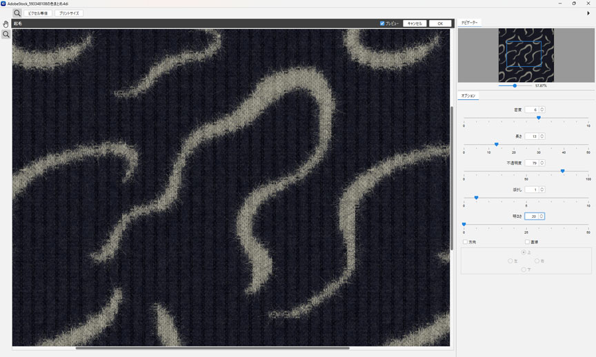Click the 不透明度 value stepper arrows
This screenshot has height=357, width=596.
tap(542, 163)
